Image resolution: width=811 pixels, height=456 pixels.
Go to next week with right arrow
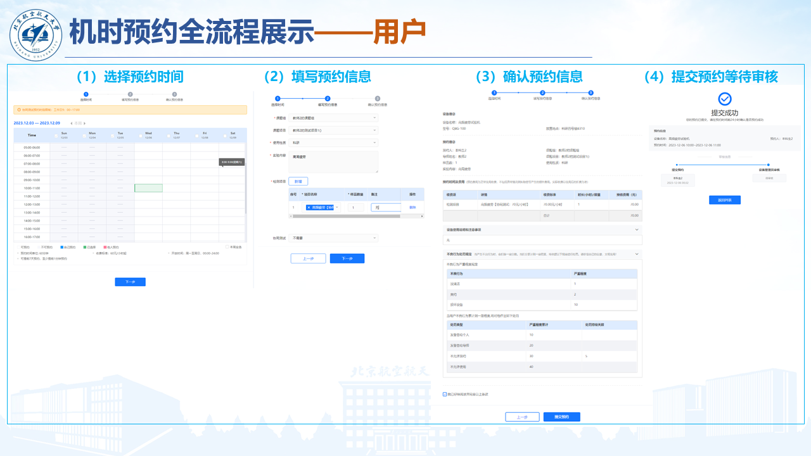click(85, 123)
